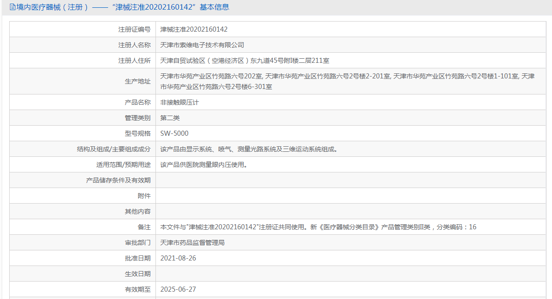Click the 产品储存条件及有效期 label
Viewport: 552px width, 299px height.
point(118,180)
